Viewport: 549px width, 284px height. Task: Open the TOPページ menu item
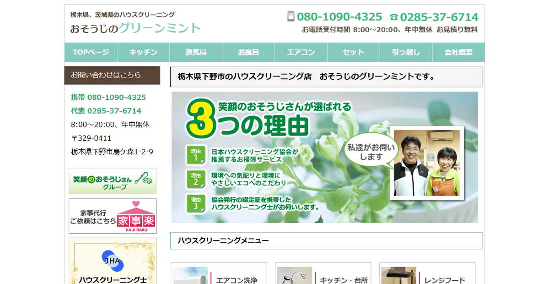click(x=91, y=52)
